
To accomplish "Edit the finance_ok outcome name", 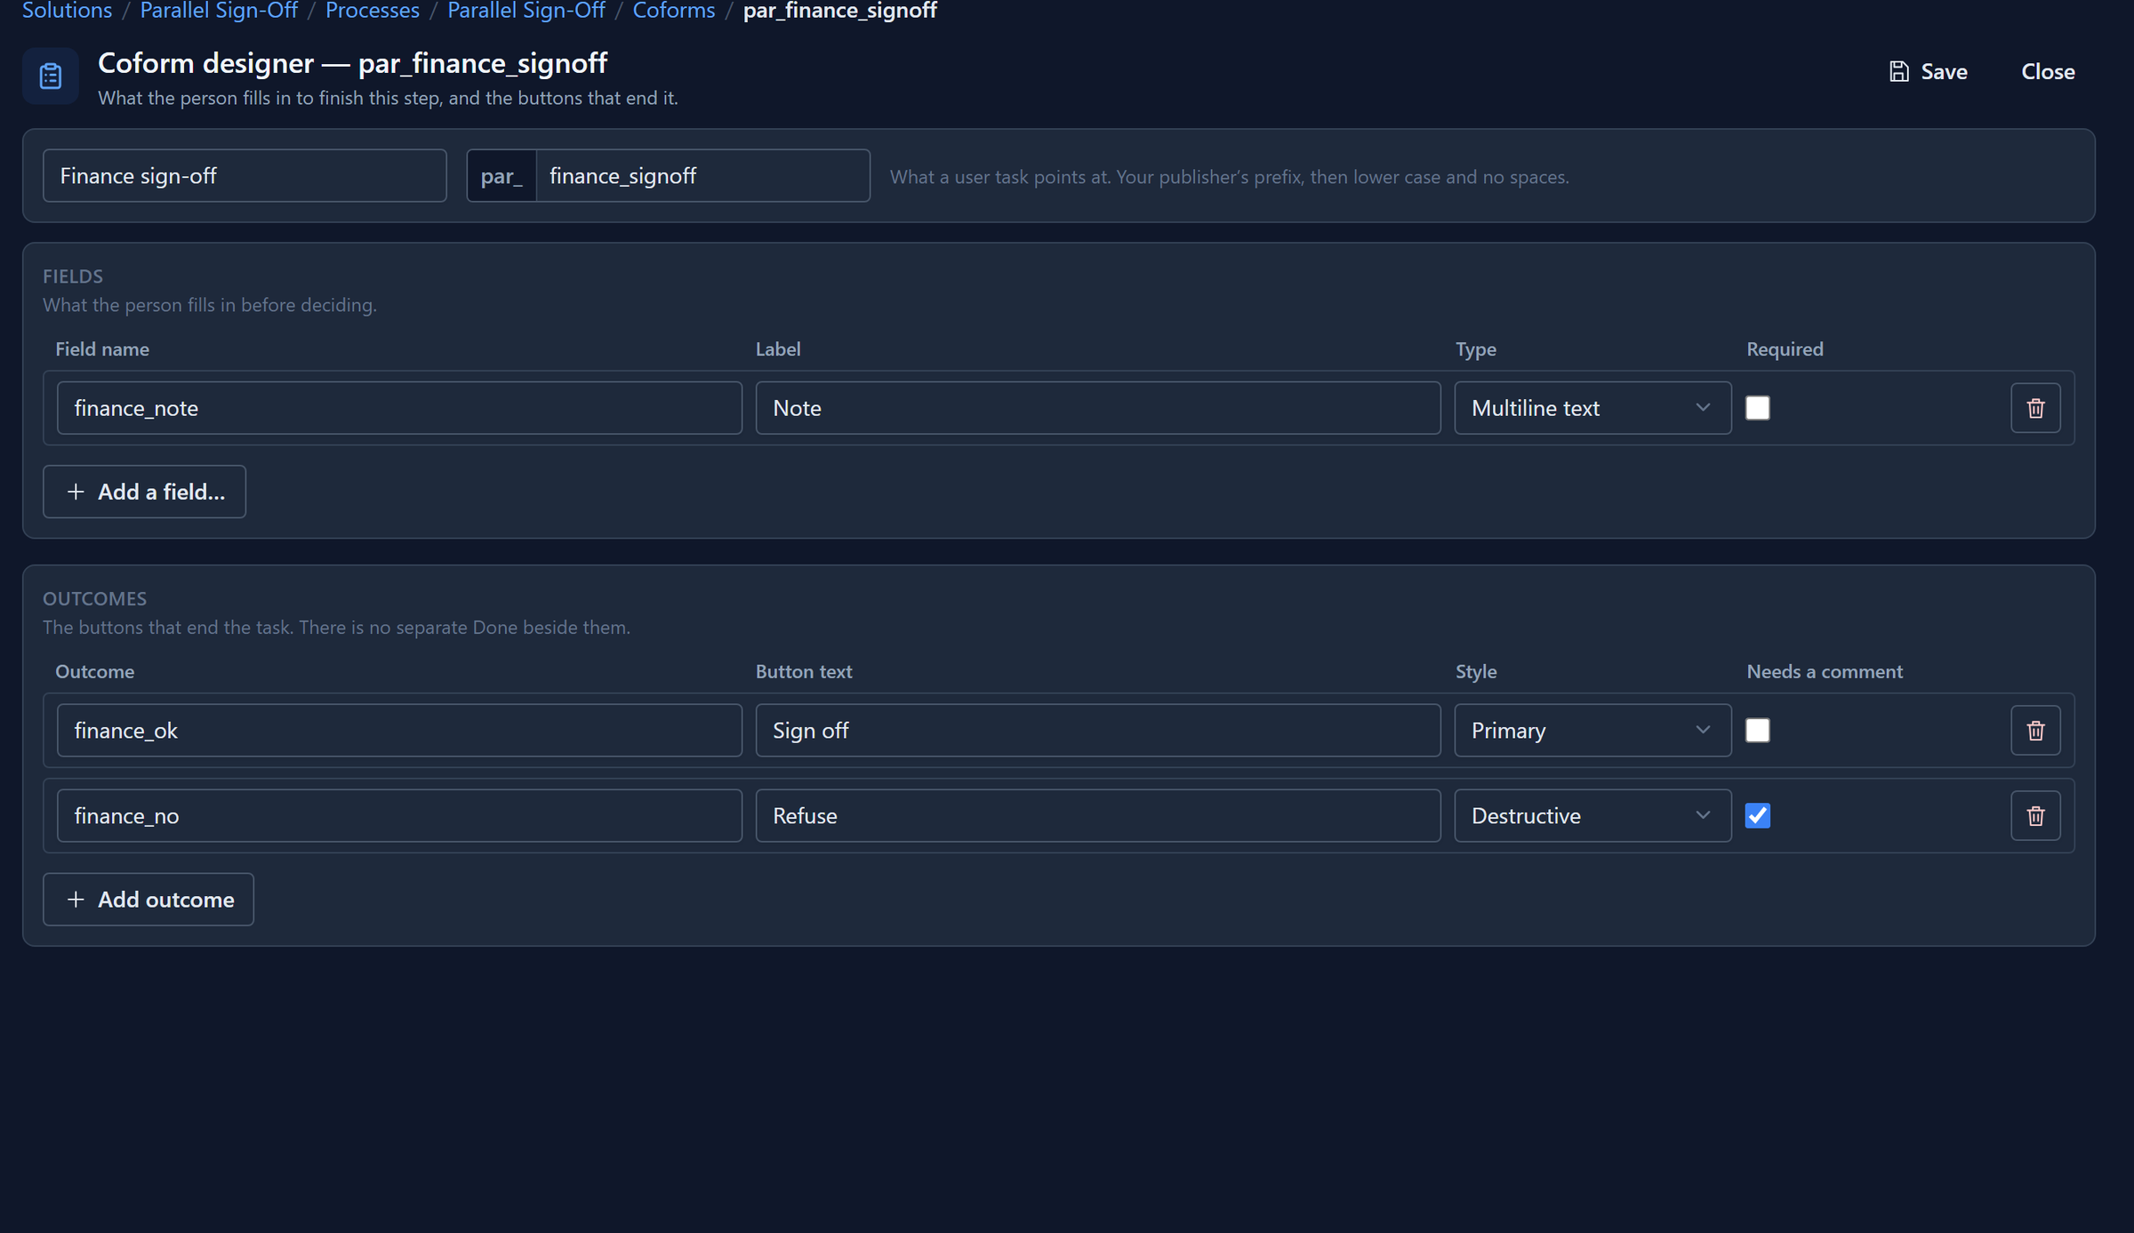I will [x=399, y=731].
